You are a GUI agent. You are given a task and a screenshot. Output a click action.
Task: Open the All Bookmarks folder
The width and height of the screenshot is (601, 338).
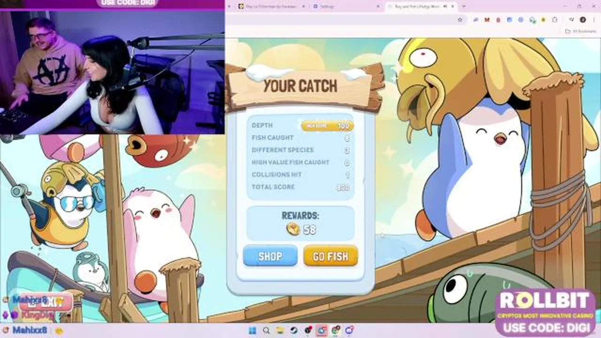pyautogui.click(x=581, y=31)
